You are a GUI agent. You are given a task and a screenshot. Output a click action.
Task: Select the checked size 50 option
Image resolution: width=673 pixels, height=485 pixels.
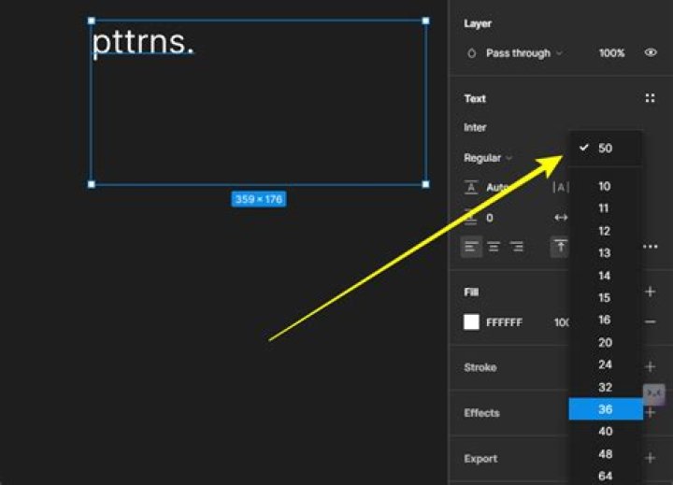tap(606, 148)
